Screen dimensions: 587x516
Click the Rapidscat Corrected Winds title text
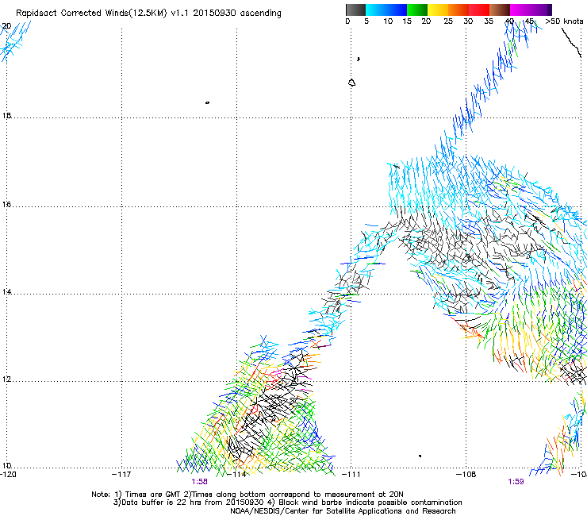tap(148, 13)
